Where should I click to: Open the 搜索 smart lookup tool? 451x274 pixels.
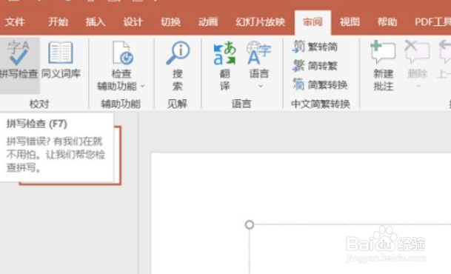[178, 66]
